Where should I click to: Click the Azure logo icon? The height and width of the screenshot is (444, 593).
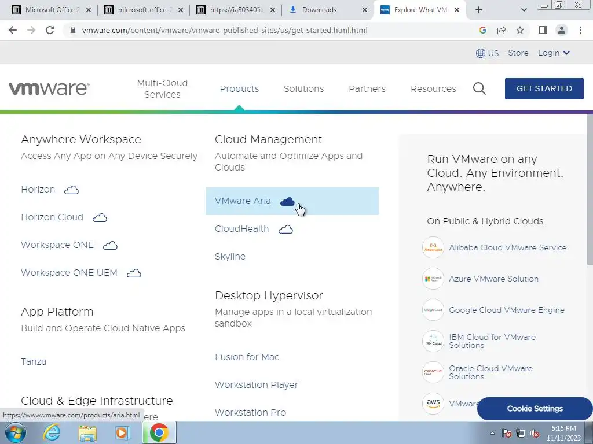click(433, 279)
